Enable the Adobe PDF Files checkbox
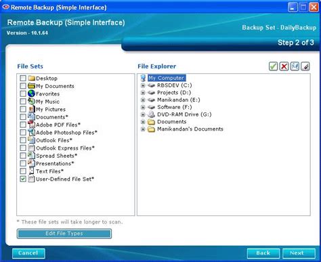This screenshot has width=321, height=262. pos(23,125)
